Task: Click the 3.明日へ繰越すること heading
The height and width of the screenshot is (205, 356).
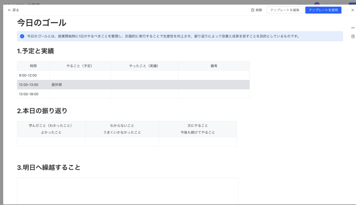Action: [49, 167]
